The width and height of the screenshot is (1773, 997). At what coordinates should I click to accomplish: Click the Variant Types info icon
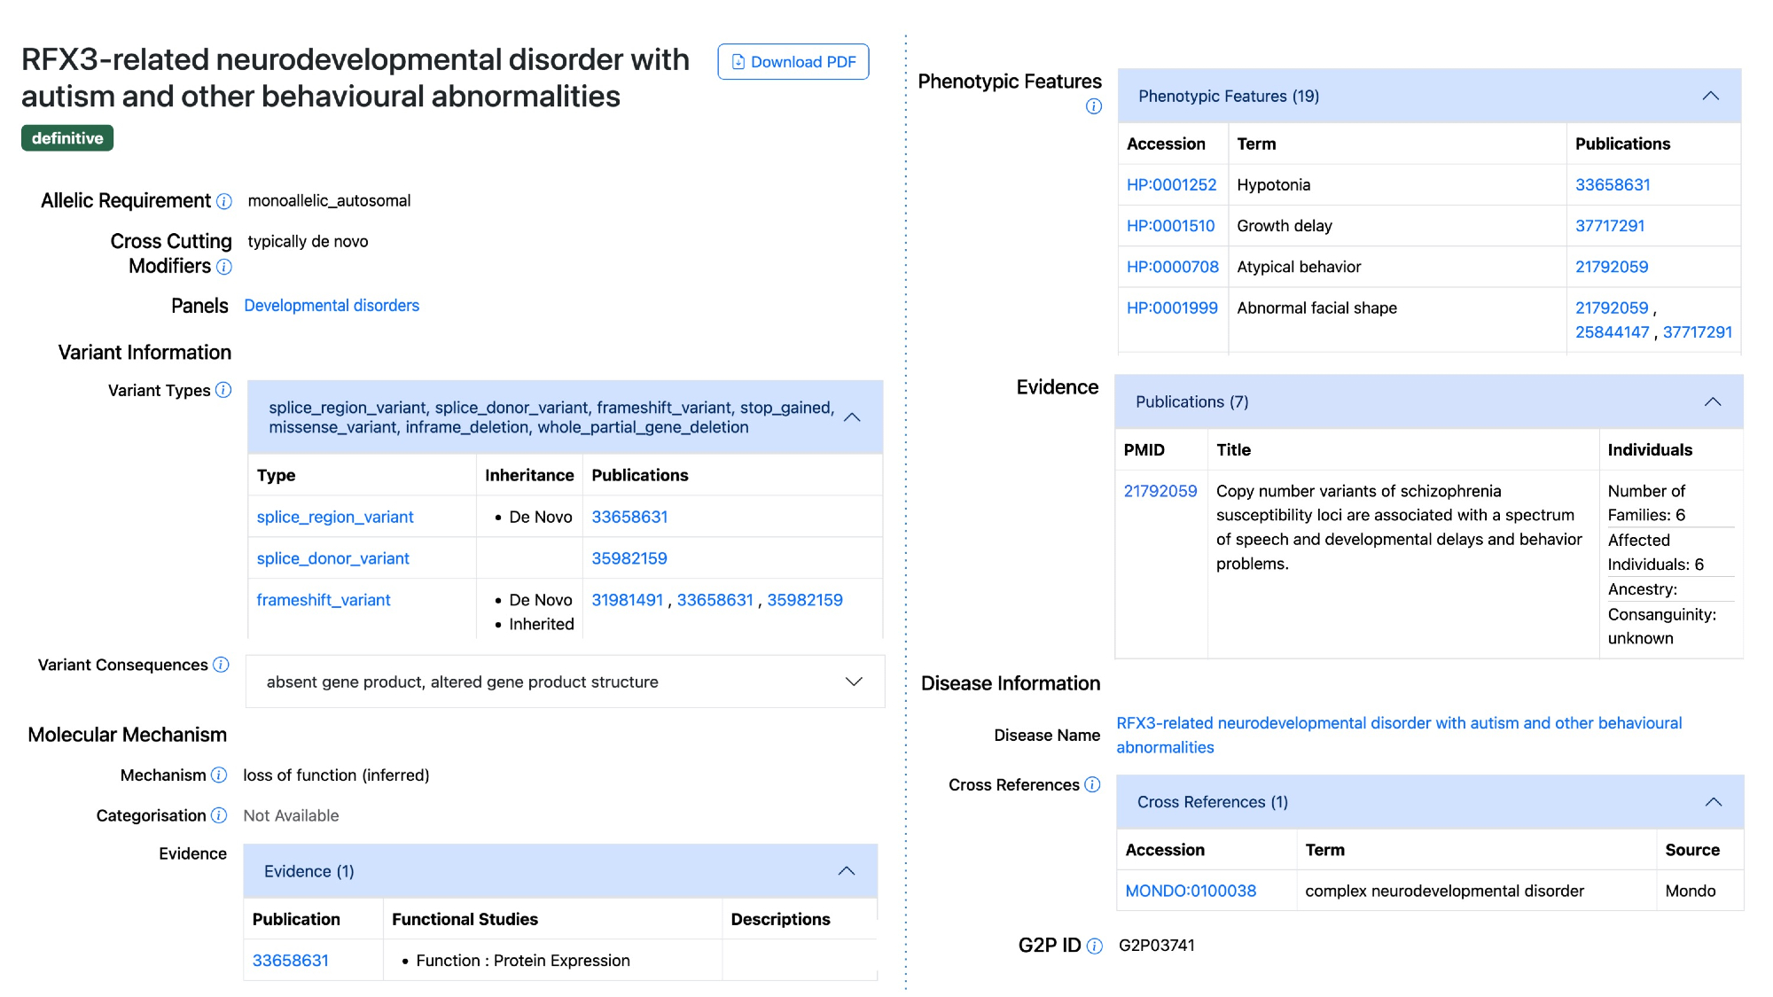pos(223,390)
